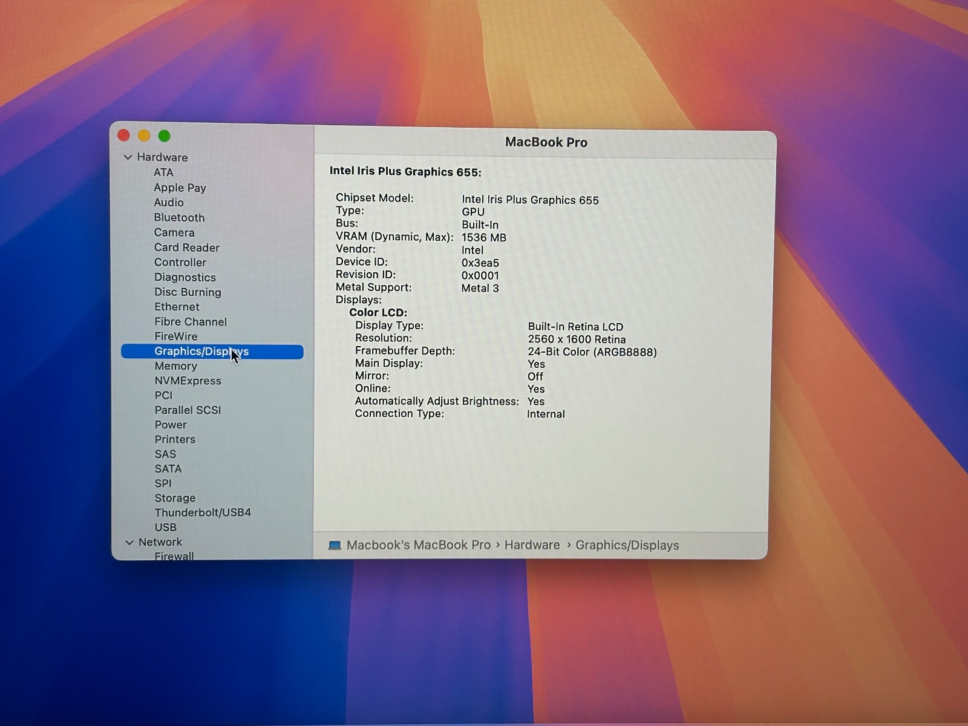
Task: Click the Intel Iris Plus Graphics 655 heading
Action: pos(405,172)
